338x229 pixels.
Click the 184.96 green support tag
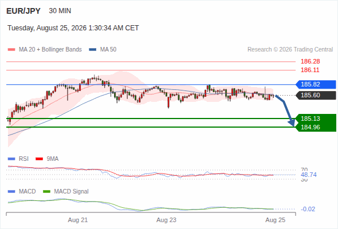tap(316, 127)
